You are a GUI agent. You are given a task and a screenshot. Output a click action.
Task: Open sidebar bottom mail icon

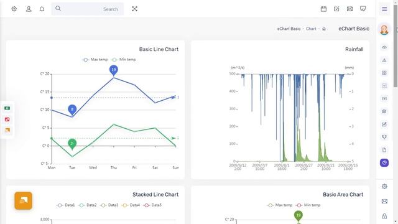pyautogui.click(x=384, y=202)
